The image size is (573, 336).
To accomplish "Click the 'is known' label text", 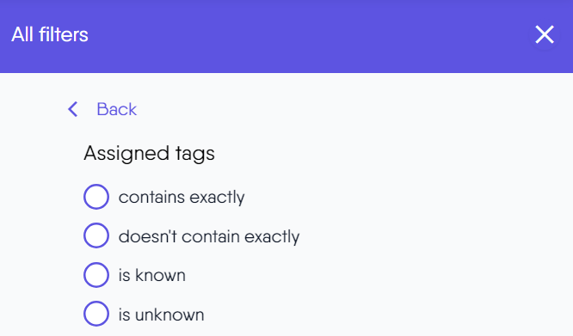I will (152, 276).
